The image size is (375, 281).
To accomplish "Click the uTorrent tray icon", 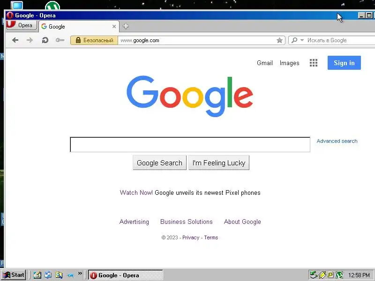I will click(339, 275).
